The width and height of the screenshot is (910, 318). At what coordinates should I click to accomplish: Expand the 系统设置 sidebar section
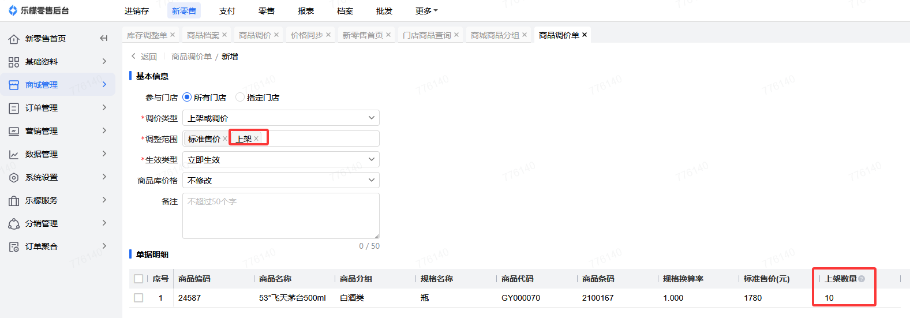click(104, 177)
